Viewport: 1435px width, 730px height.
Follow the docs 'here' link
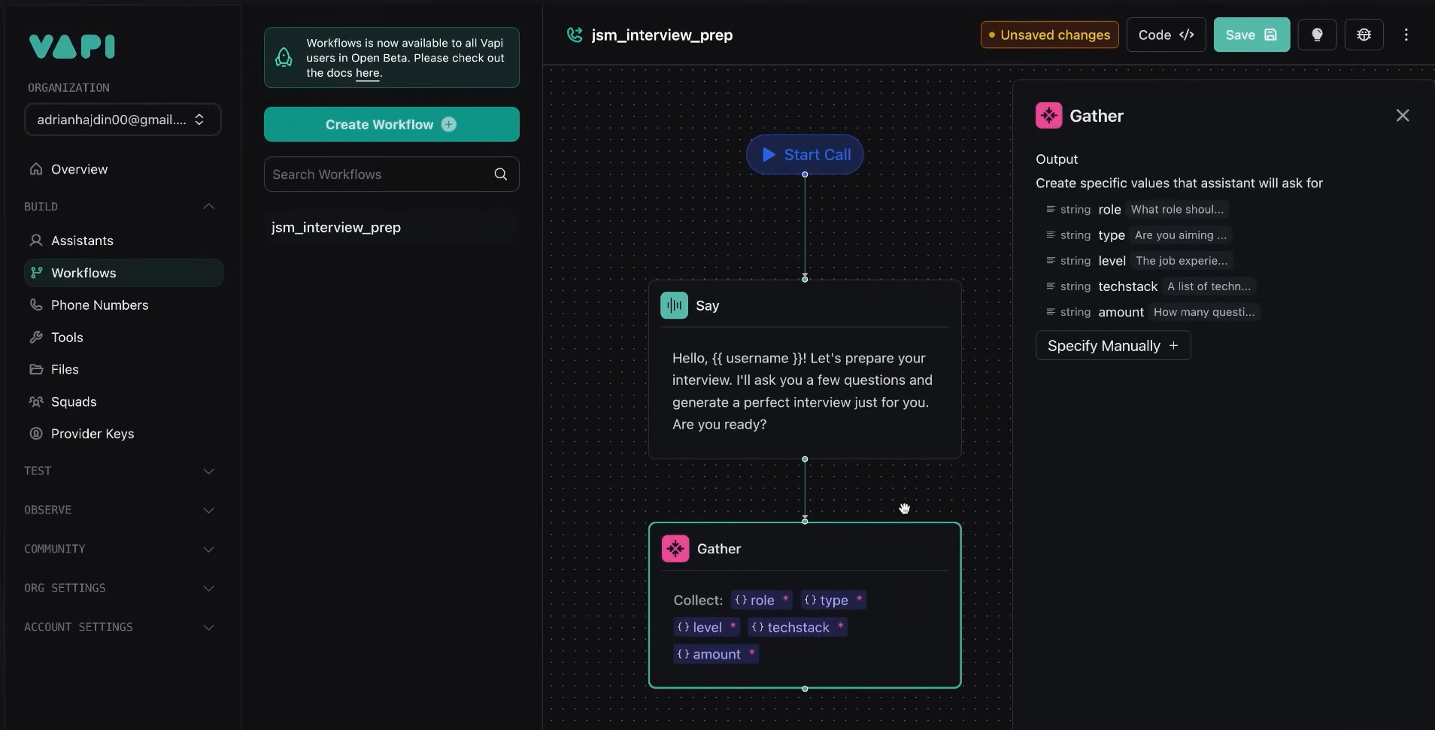pyautogui.click(x=367, y=73)
